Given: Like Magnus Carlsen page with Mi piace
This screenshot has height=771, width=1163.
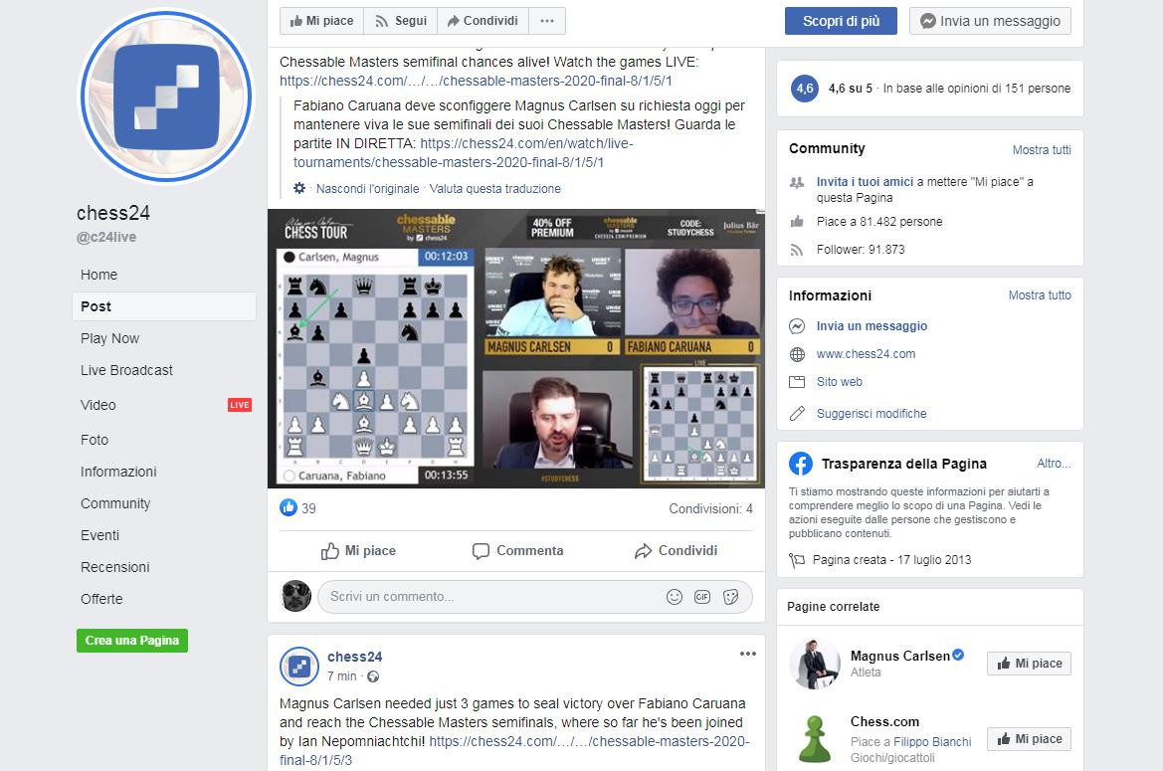Looking at the screenshot, I should [x=1029, y=664].
